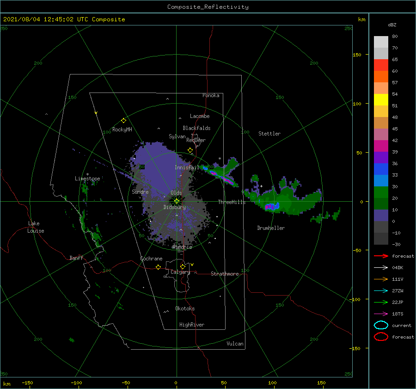The image size is (416, 389).
Task: Click the Composite_Reflectivity title
Action: [208, 7]
